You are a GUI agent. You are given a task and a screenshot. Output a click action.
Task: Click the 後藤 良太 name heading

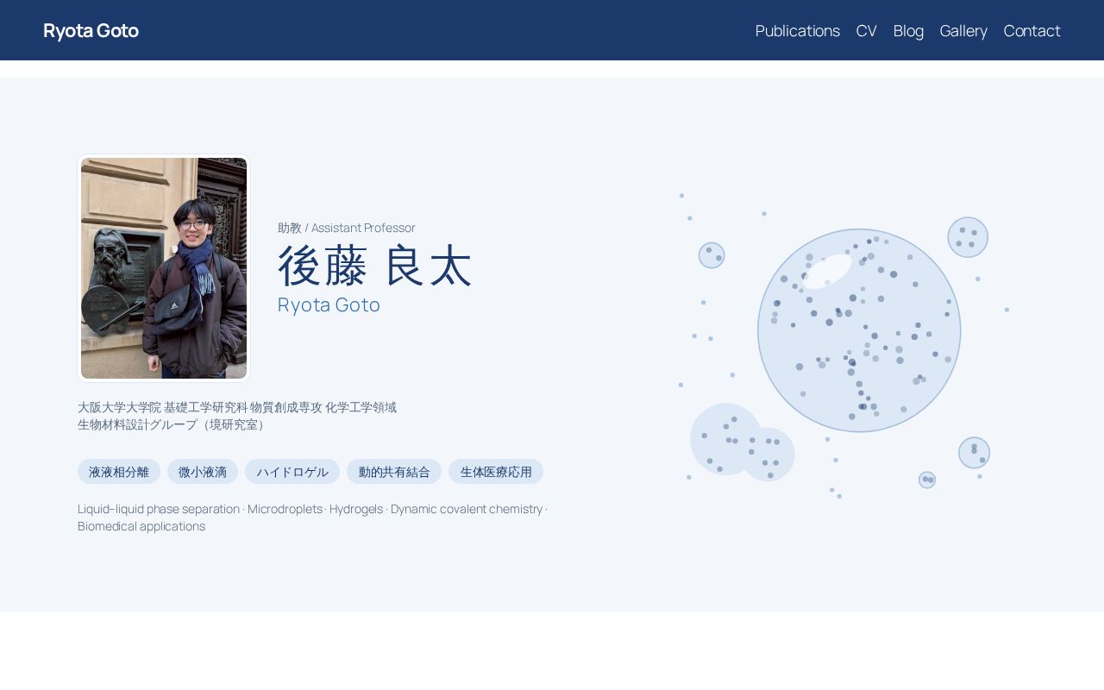pos(375,266)
